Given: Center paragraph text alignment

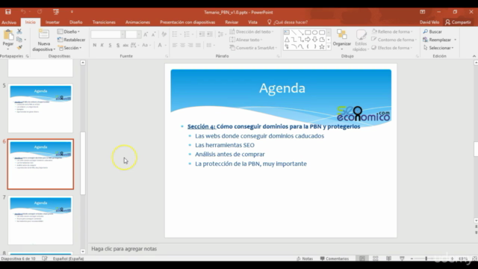Looking at the screenshot, I should pos(182,45).
